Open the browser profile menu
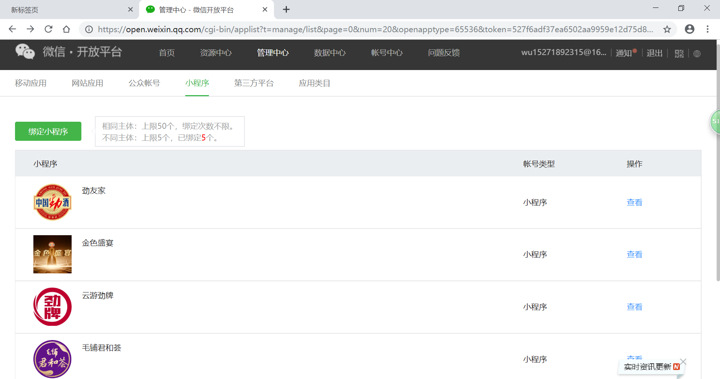The width and height of the screenshot is (720, 379). 690,29
